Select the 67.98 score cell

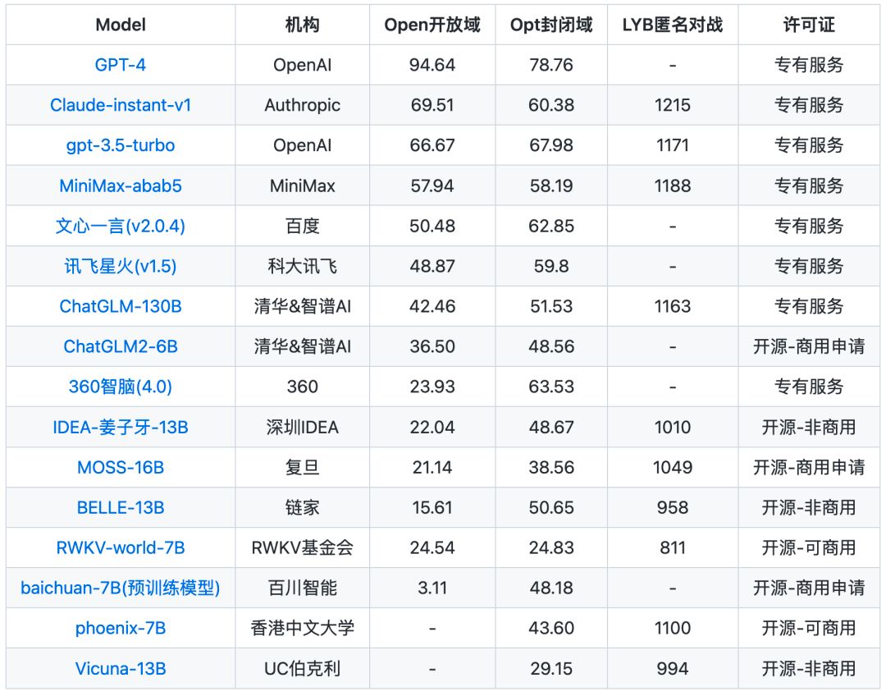(x=551, y=145)
